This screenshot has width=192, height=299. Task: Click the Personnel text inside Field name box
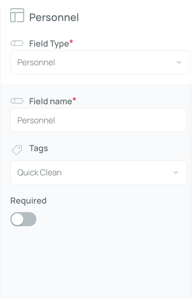[x=36, y=121]
